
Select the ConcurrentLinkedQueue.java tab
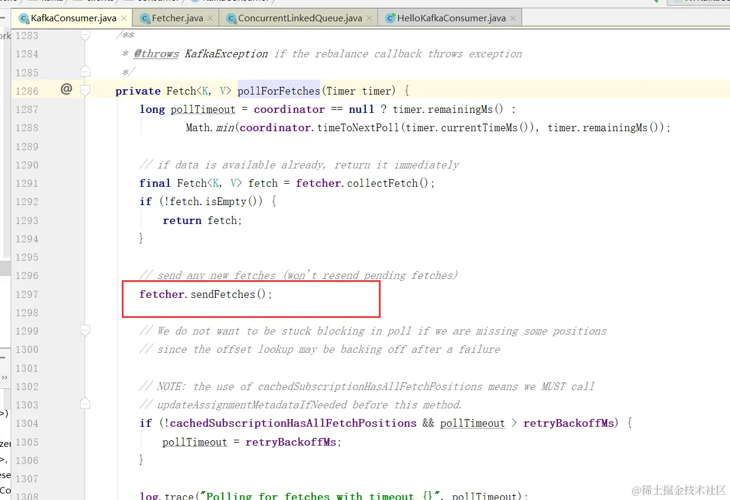click(x=300, y=18)
